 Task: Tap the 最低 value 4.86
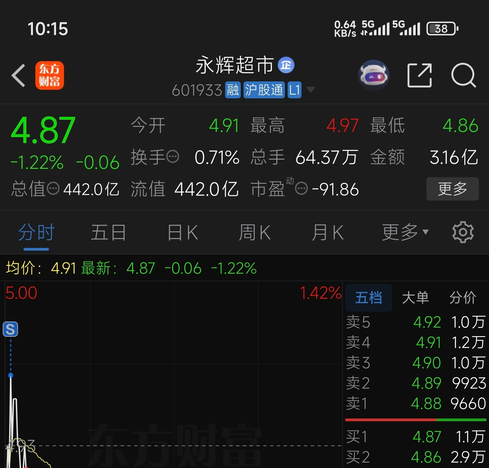[460, 125]
